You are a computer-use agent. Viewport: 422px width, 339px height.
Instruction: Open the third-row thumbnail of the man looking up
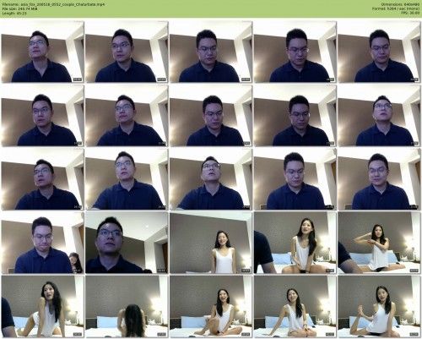click(211, 179)
